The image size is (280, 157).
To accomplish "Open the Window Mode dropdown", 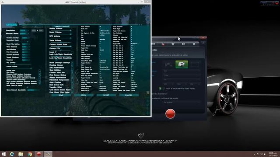I will (24, 34).
